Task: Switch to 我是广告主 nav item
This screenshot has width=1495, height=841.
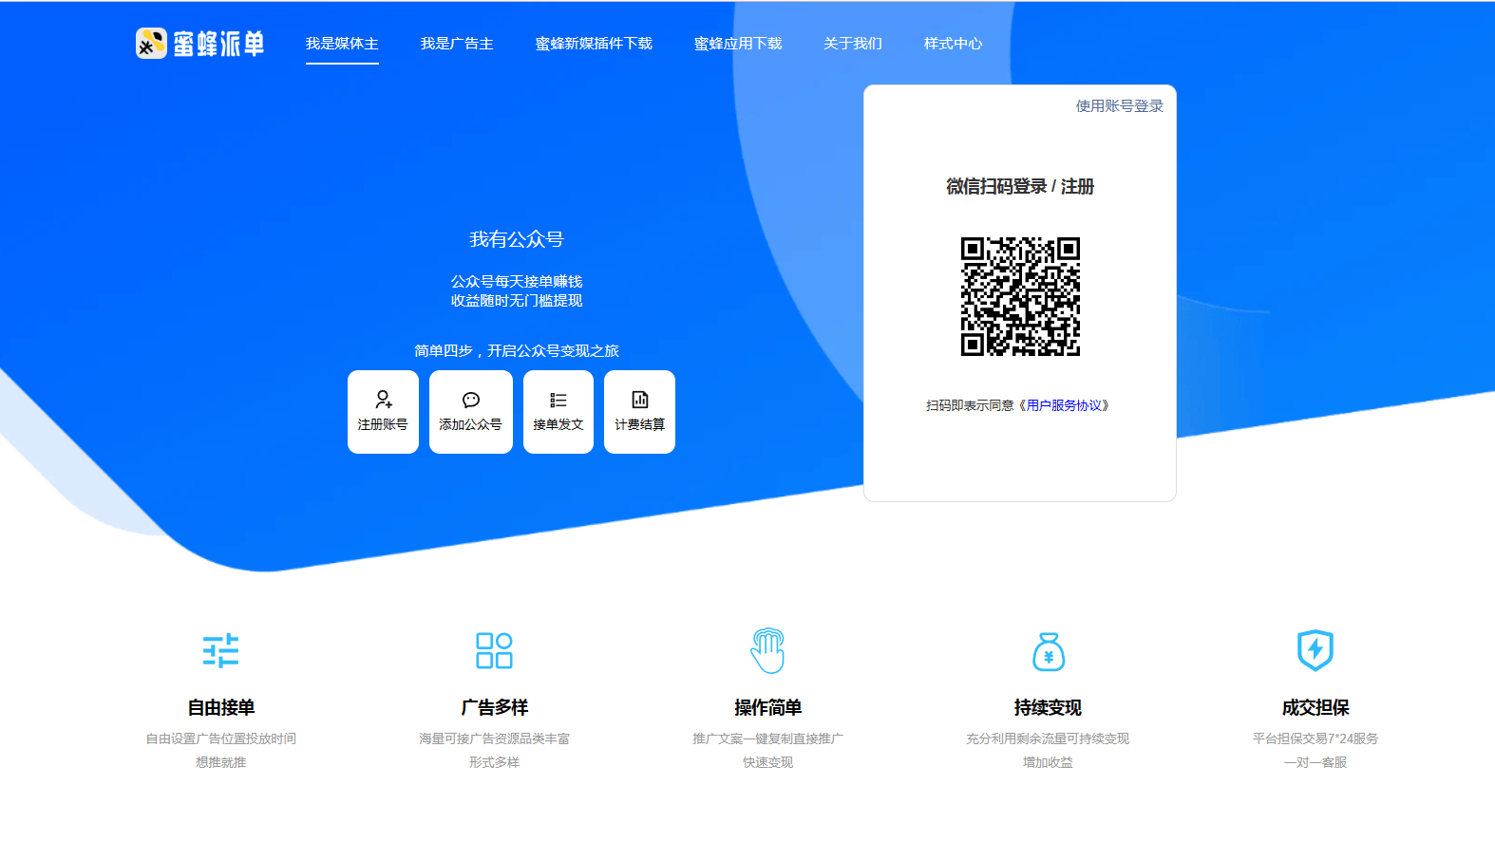Action: 457,44
